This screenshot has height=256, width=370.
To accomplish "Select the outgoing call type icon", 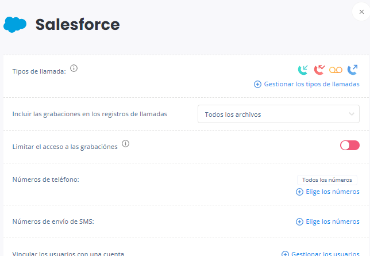I will pos(353,70).
